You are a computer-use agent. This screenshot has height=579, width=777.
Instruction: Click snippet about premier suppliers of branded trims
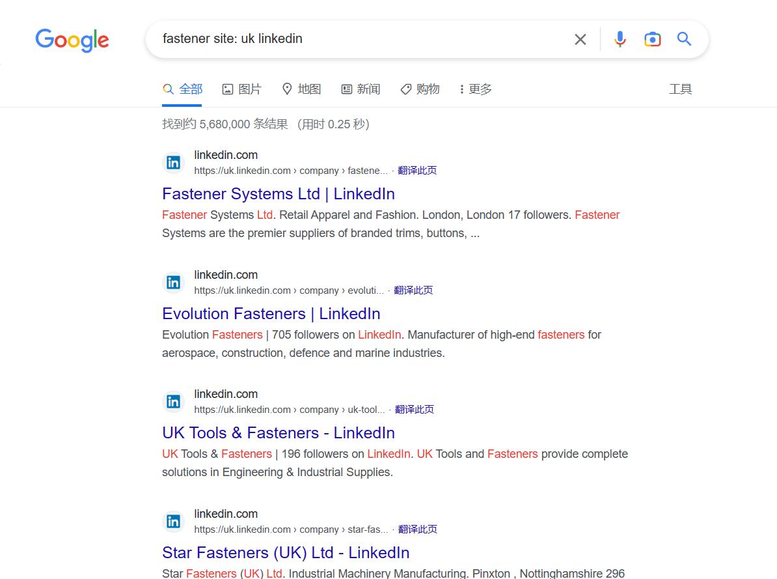pos(391,224)
